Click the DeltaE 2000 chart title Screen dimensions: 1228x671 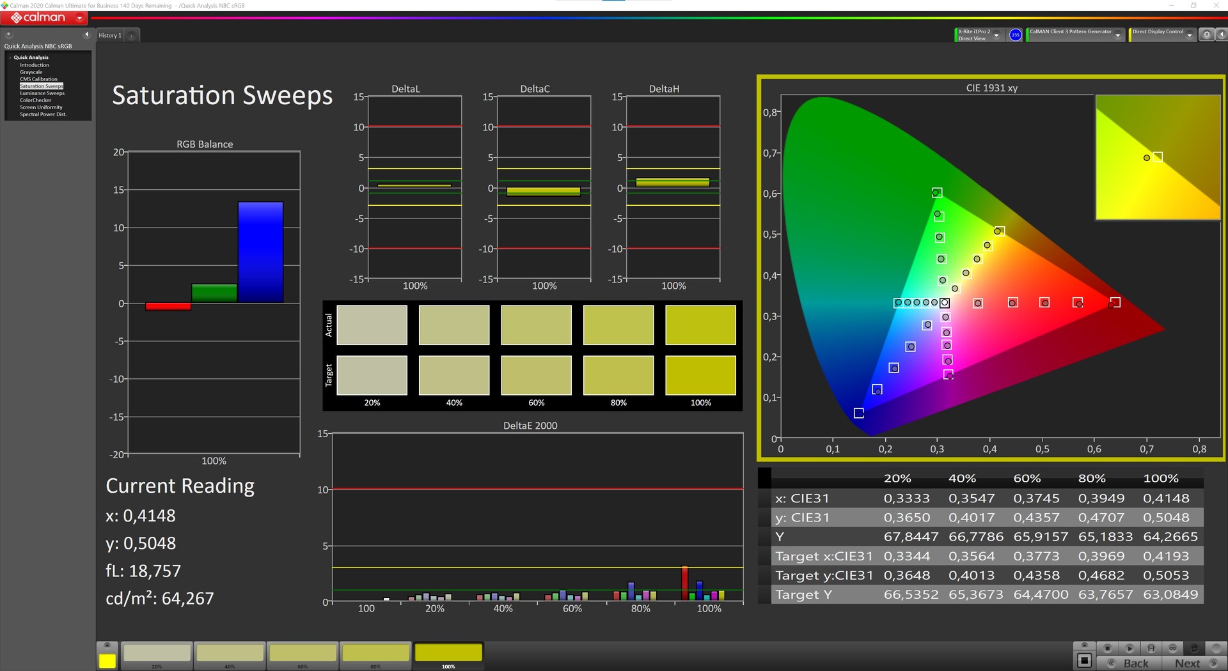(530, 426)
